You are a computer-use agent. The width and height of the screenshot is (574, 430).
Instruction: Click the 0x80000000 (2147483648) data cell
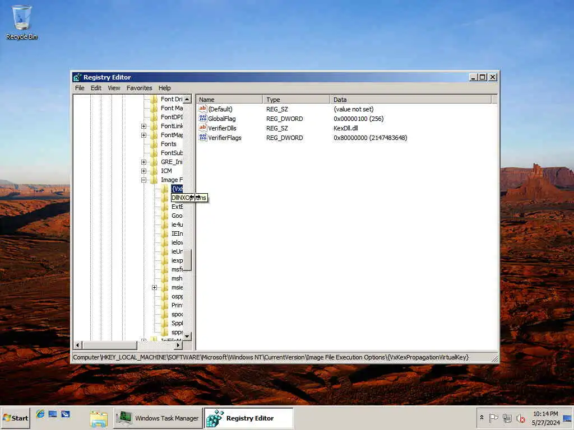[370, 138]
